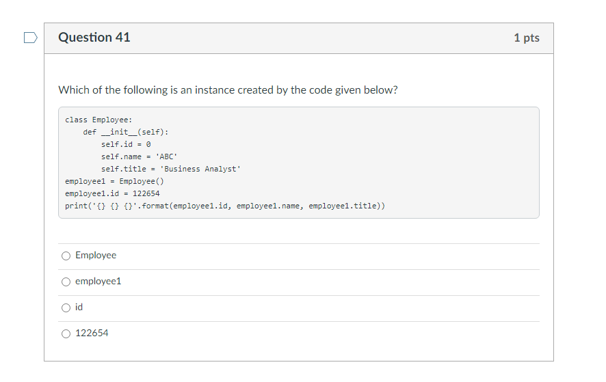Viewport: 606px width, 382px height.
Task: Click the Question 41 heading
Action: click(x=94, y=38)
